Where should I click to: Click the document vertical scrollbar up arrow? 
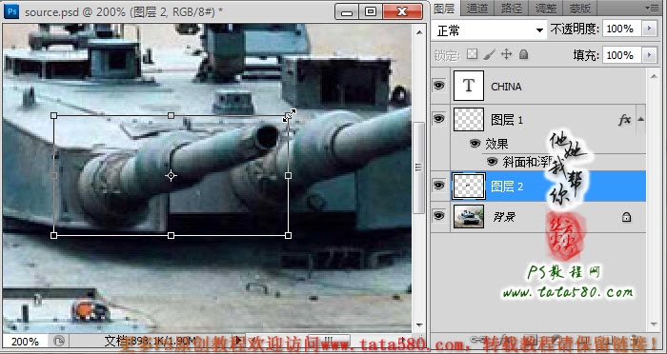pos(419,32)
